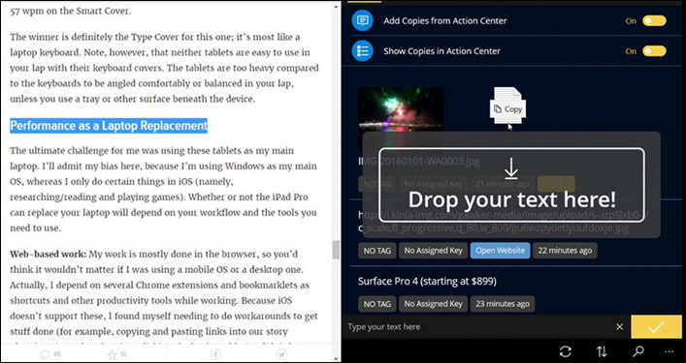The height and width of the screenshot is (363, 686).
Task: Open search with the magnifier icon
Action: click(x=637, y=351)
